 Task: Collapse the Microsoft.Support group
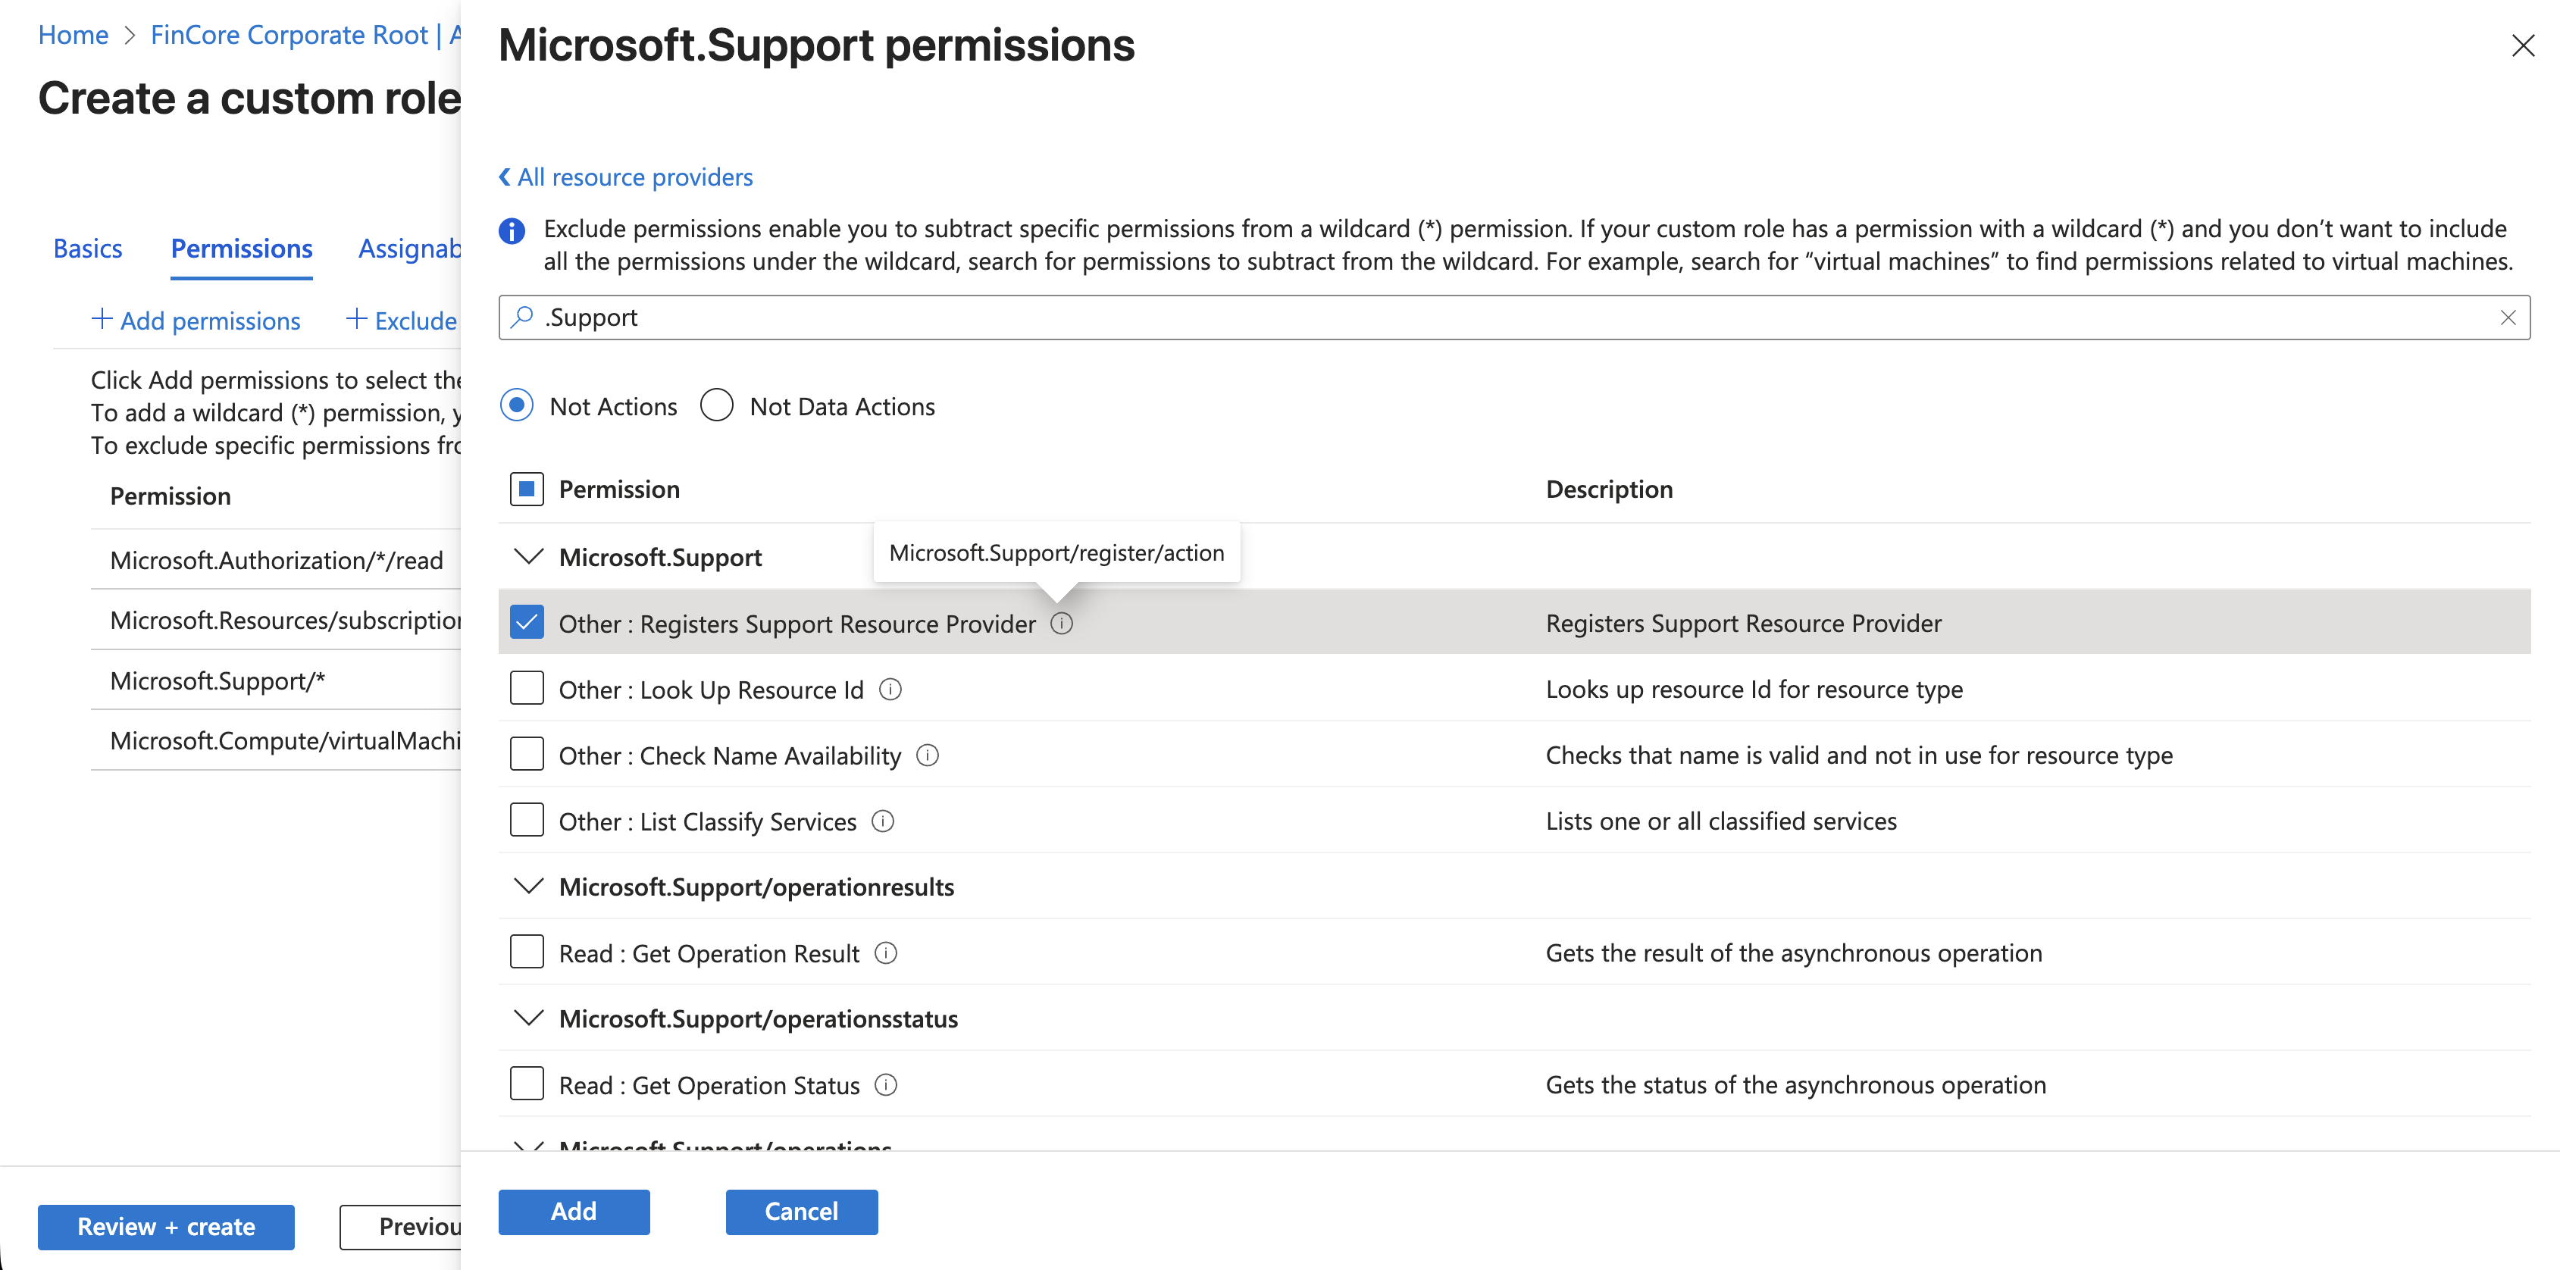529,556
